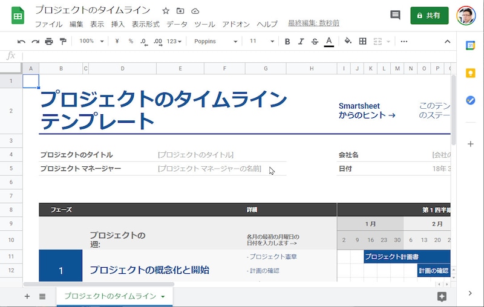Screen dimensions: 484x307
Task: Open the 表示形式 menu
Action: coord(146,24)
